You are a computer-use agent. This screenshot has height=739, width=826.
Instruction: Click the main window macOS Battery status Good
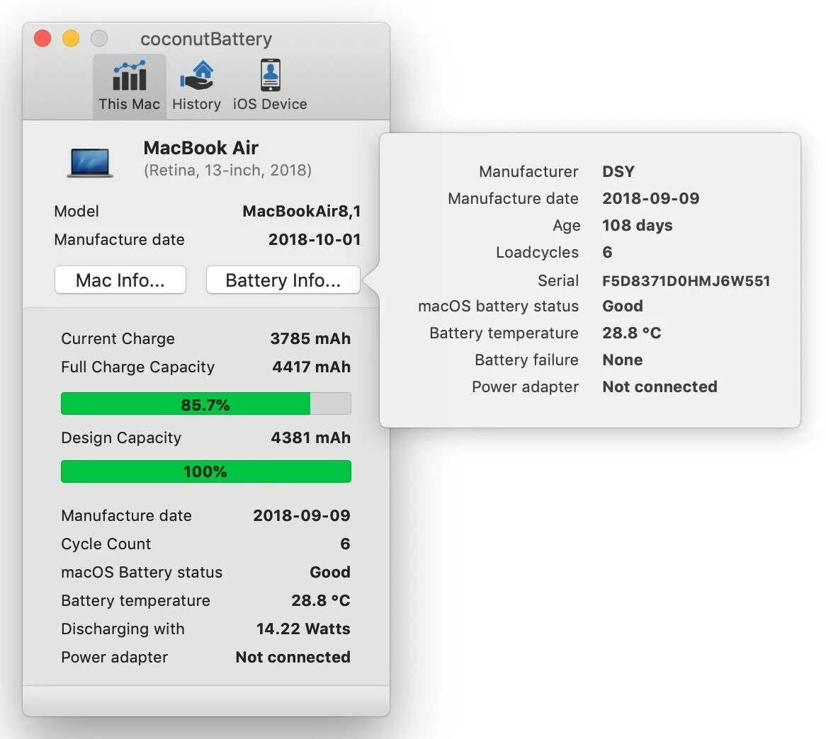tap(330, 572)
